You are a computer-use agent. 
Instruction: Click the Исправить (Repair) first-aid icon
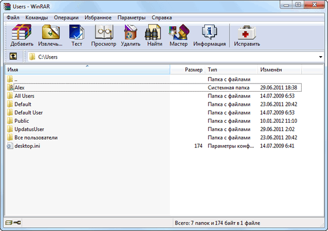point(247,32)
